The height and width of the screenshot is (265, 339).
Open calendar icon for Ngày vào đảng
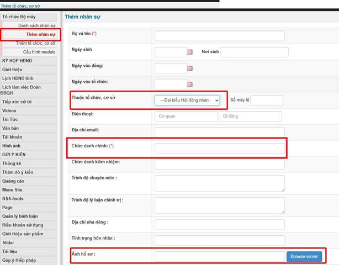coord(190,68)
